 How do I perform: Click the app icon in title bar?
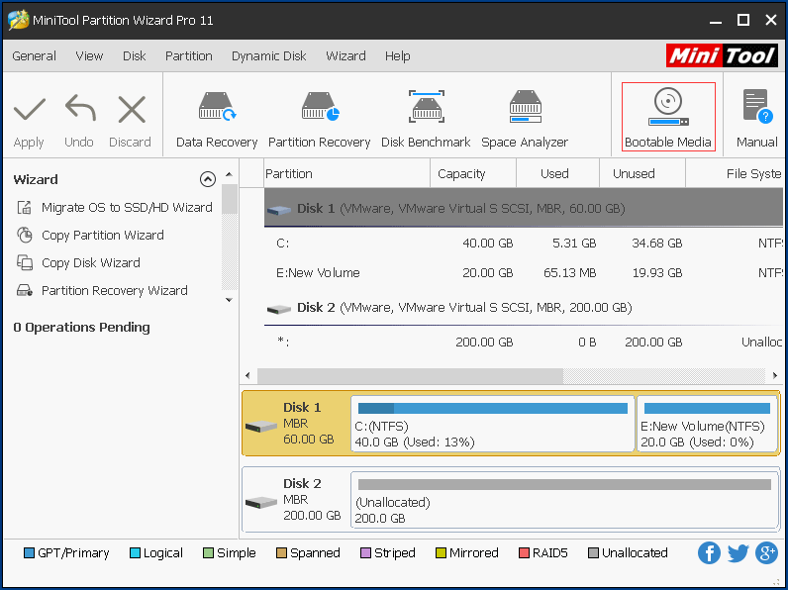click(x=18, y=20)
